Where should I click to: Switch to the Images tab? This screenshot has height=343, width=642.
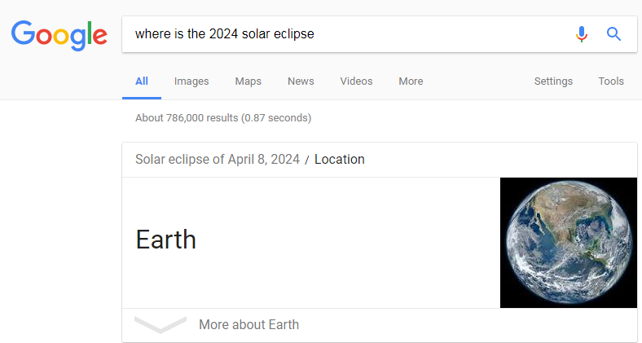pyautogui.click(x=191, y=81)
